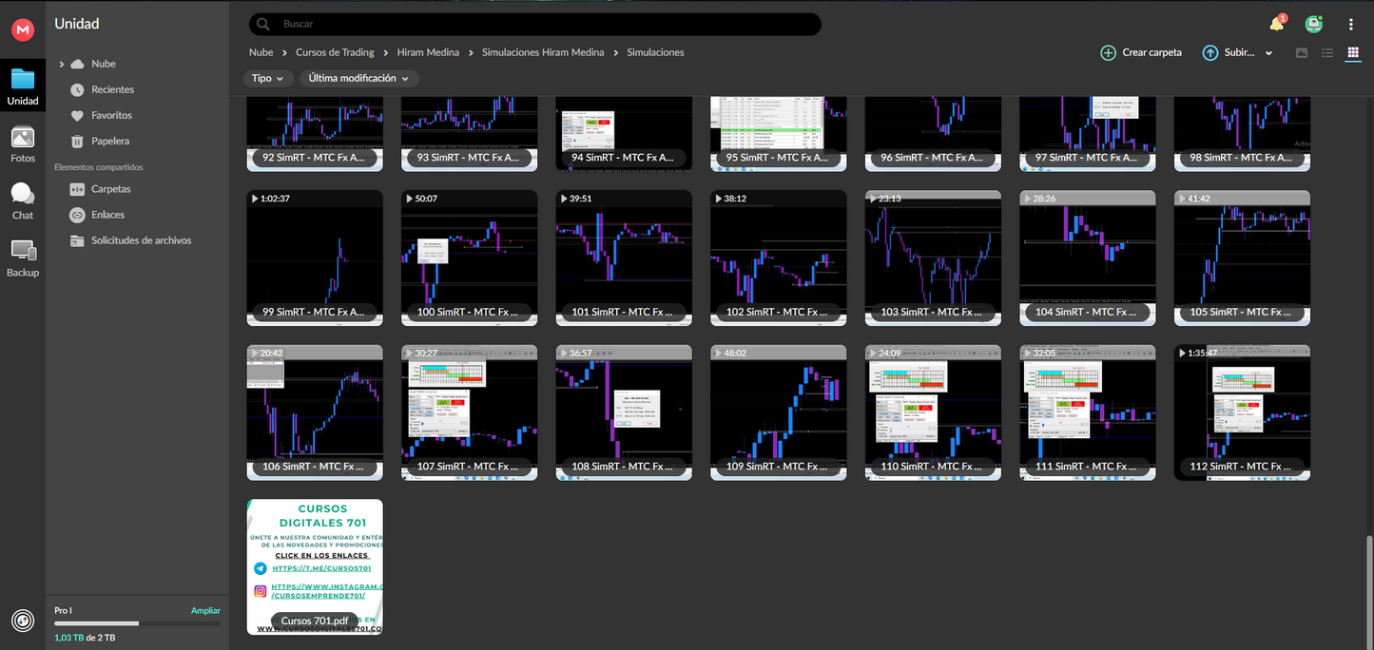The image size is (1374, 650).
Task: Click the Crear carpeta button
Action: tap(1141, 53)
